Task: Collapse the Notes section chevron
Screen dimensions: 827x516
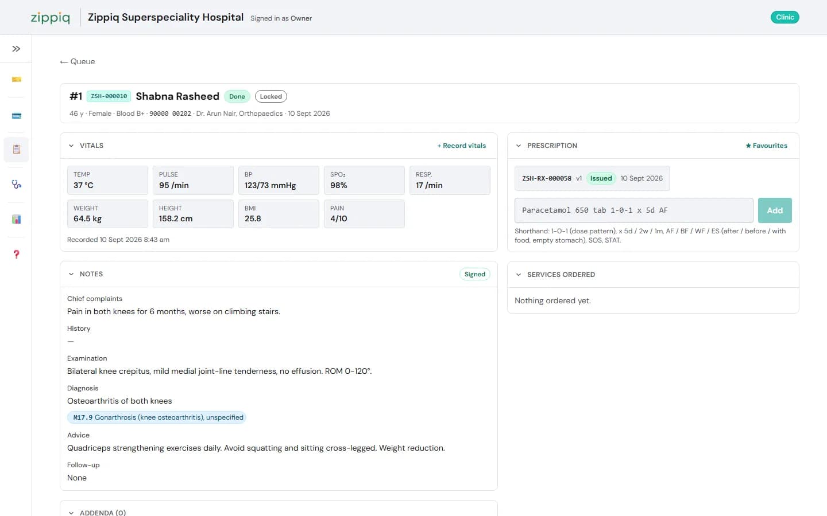Action: point(71,274)
